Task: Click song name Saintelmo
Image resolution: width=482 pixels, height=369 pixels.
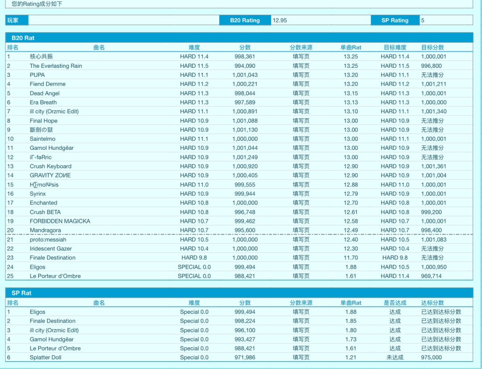Action: [x=42, y=139]
